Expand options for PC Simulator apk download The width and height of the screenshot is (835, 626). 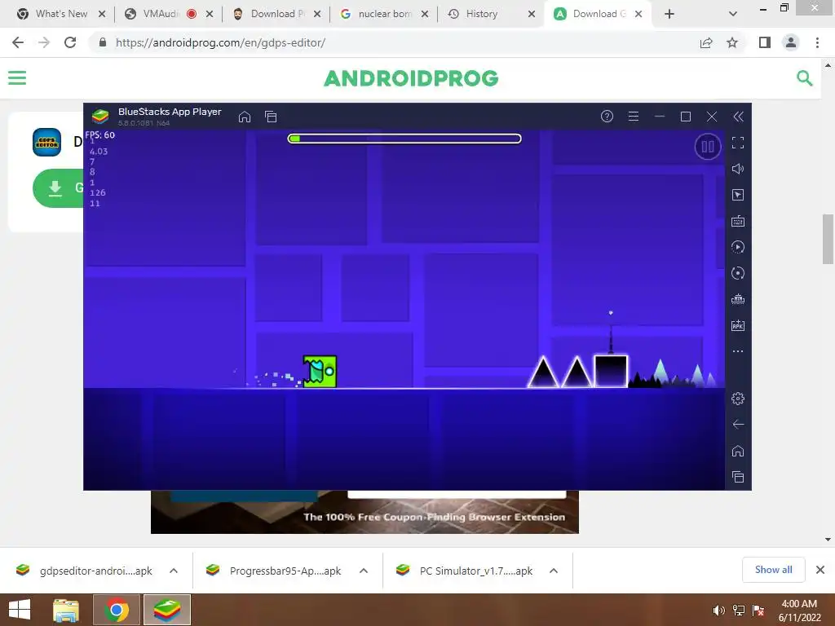(x=554, y=571)
